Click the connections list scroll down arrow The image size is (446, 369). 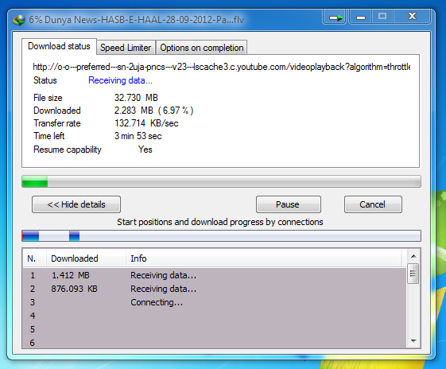[x=413, y=340]
